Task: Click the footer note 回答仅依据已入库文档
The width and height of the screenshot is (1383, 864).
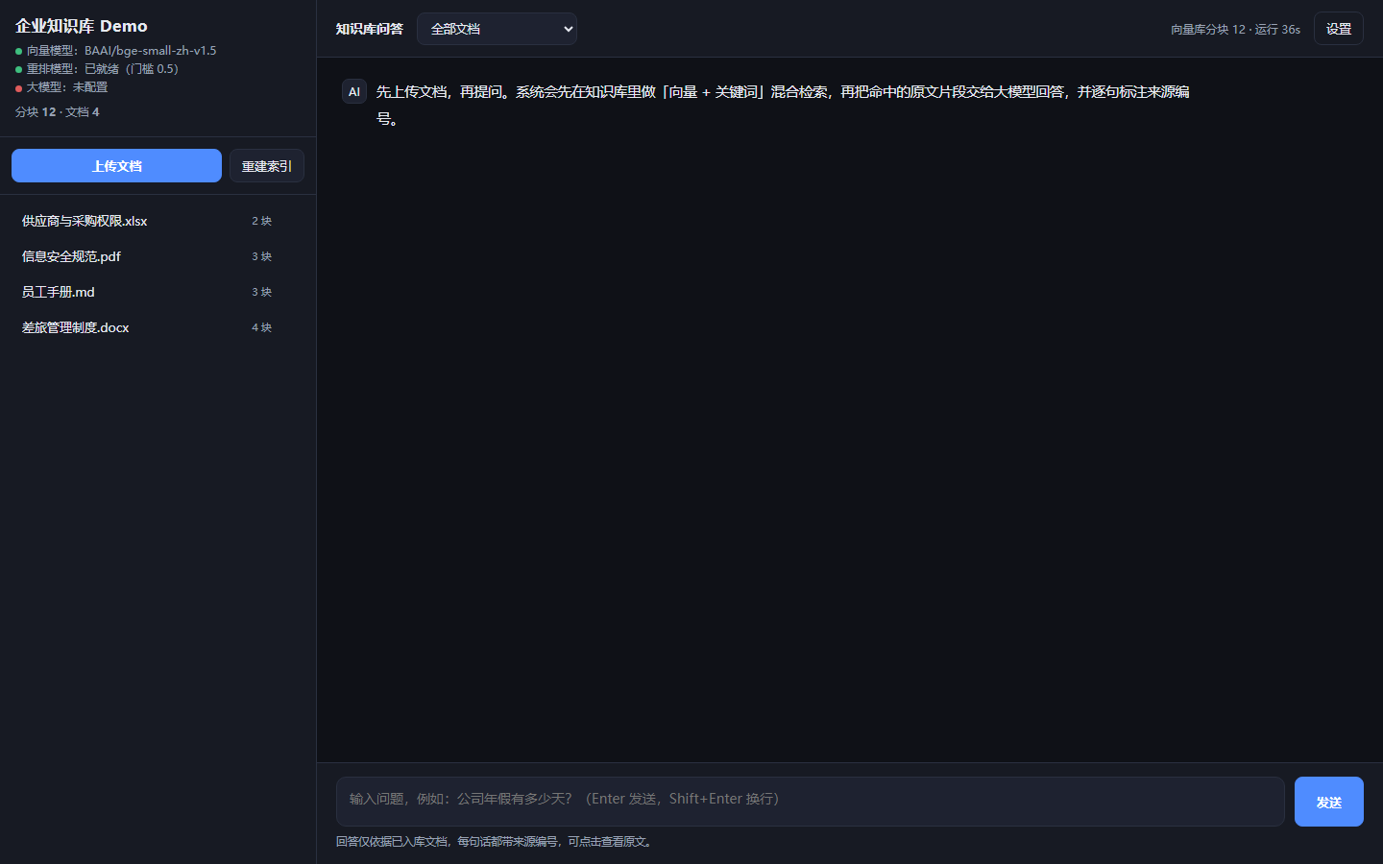Action: pos(496,842)
